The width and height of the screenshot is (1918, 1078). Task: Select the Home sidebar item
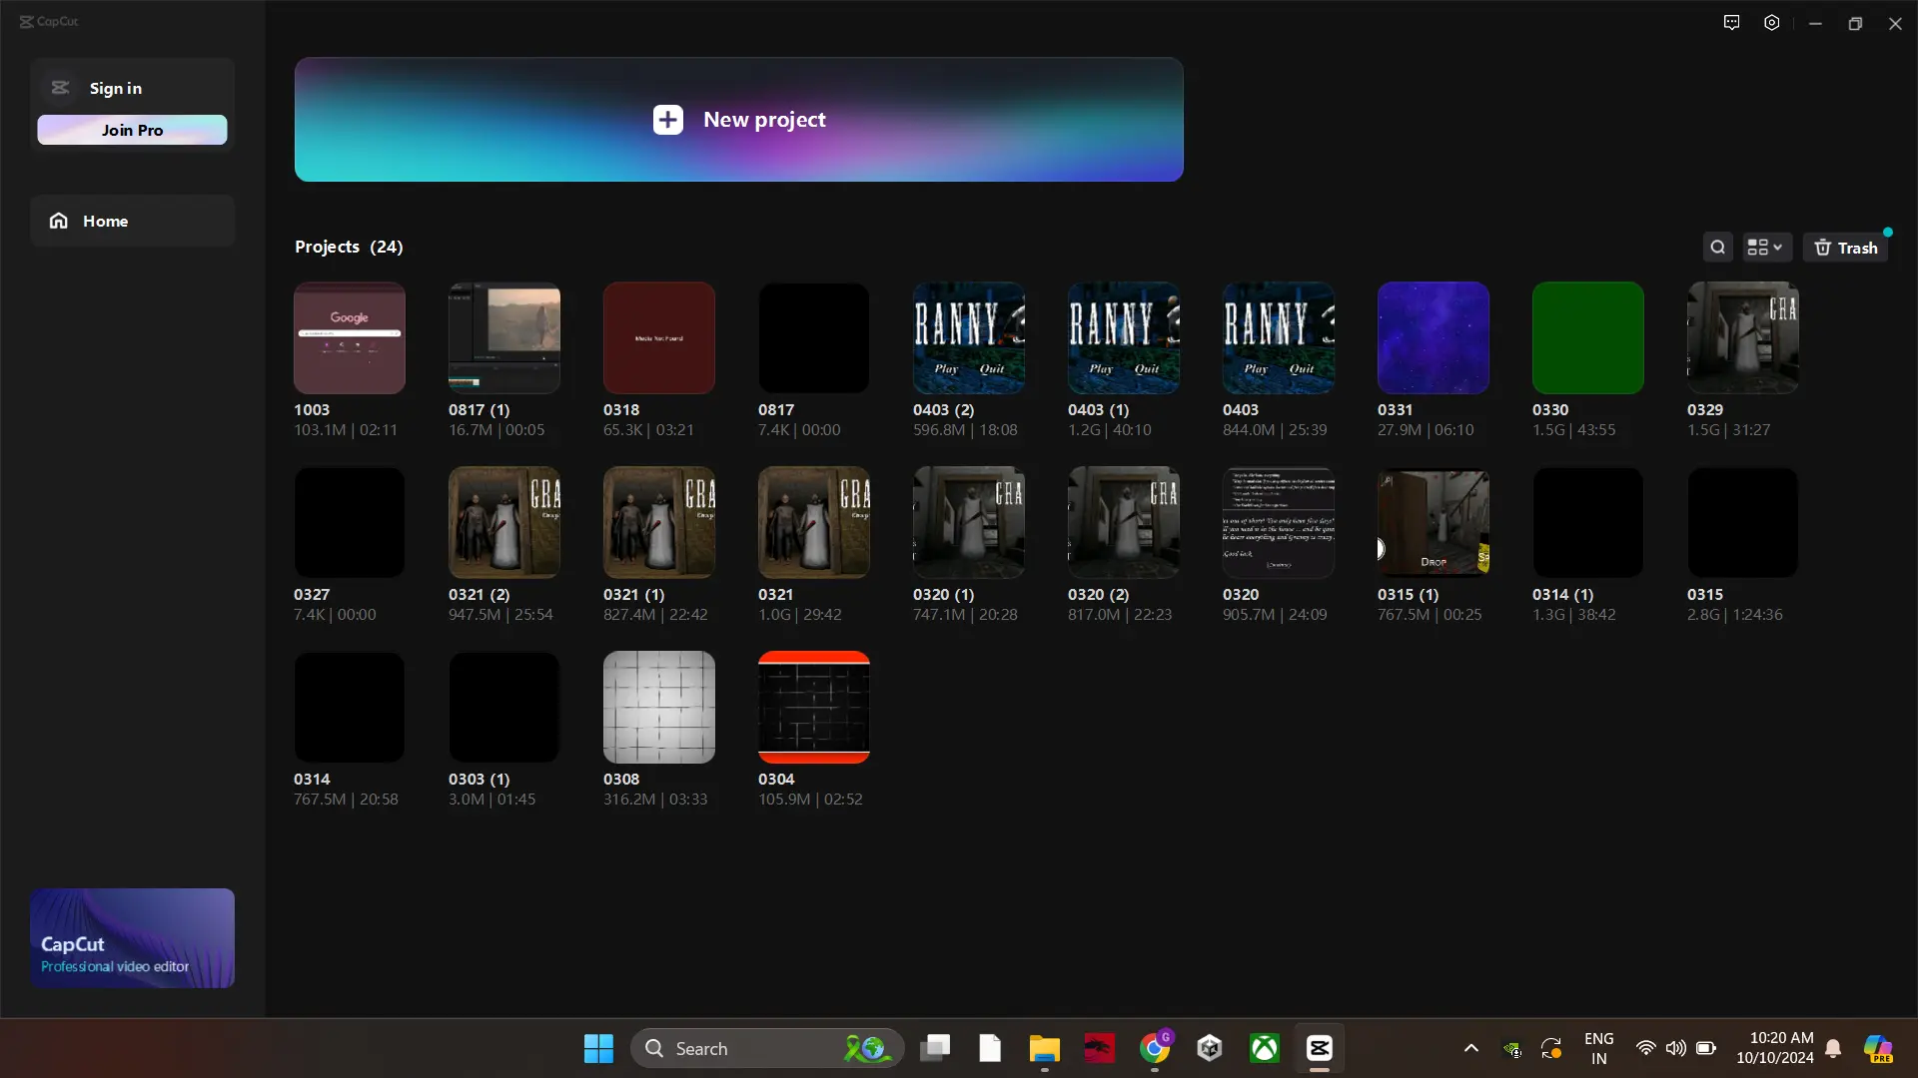coord(132,221)
